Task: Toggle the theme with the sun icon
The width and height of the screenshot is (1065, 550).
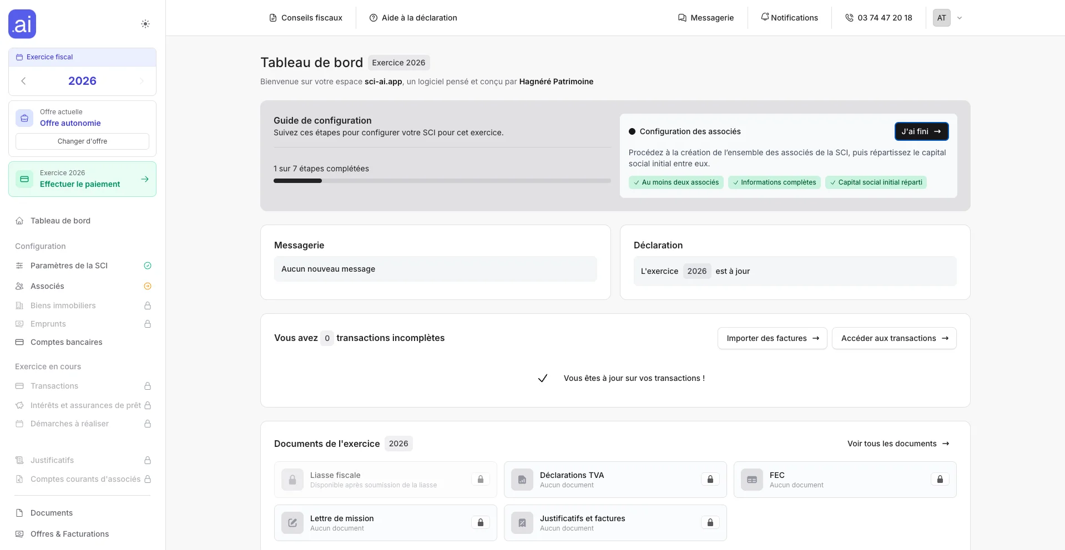Action: 145,24
